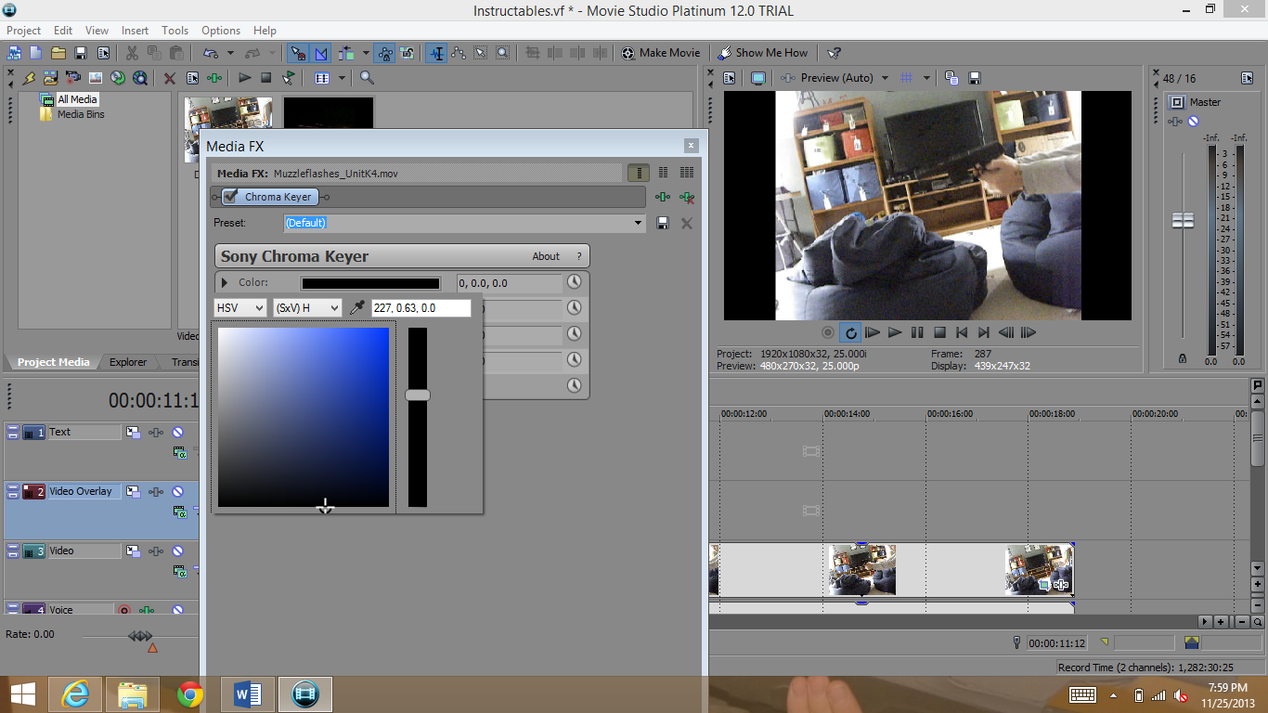This screenshot has width=1268, height=713.
Task: Click the vertical hue slider handle
Action: point(418,395)
